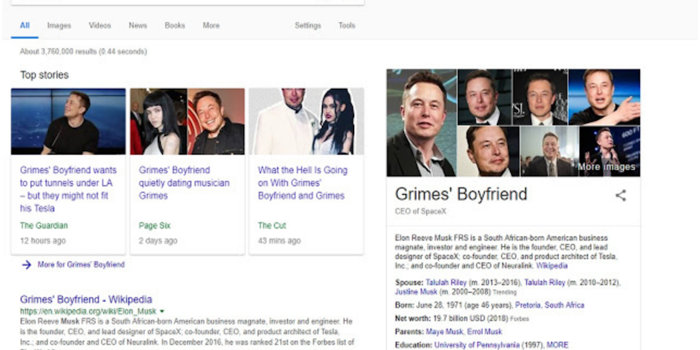Open large portrait thumbnail in knowledge panel
This screenshot has height=350, width=700.
[x=422, y=123]
